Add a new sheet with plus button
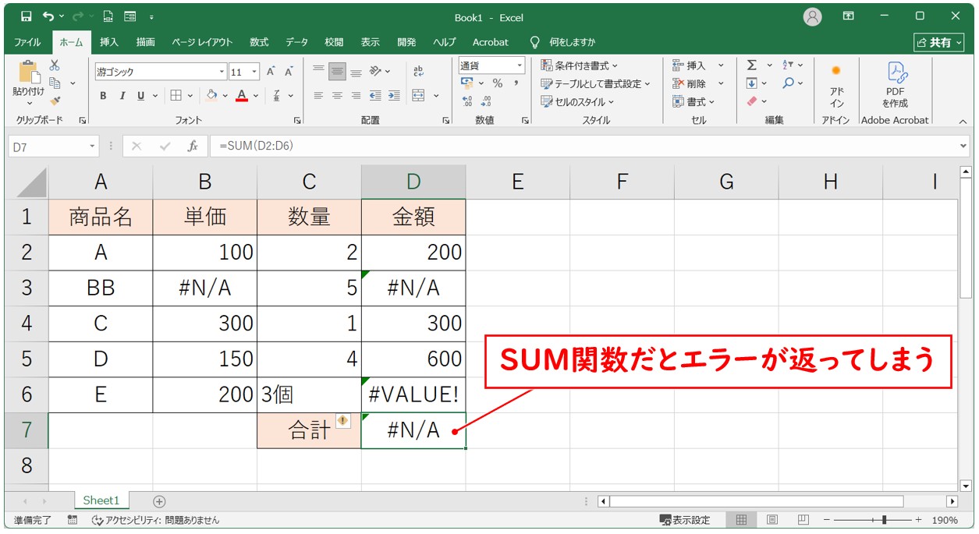 coord(159,501)
